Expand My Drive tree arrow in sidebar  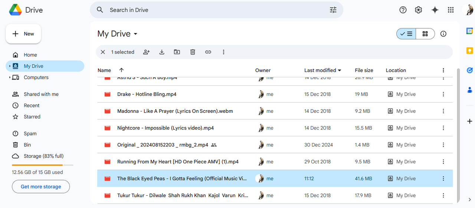click(10, 66)
